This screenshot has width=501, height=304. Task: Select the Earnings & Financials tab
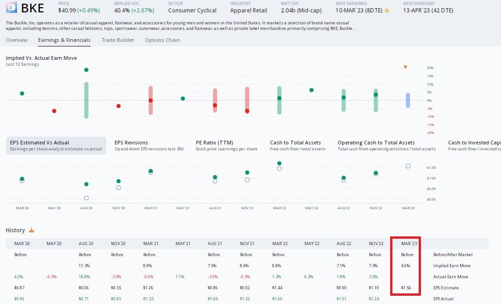click(x=64, y=40)
